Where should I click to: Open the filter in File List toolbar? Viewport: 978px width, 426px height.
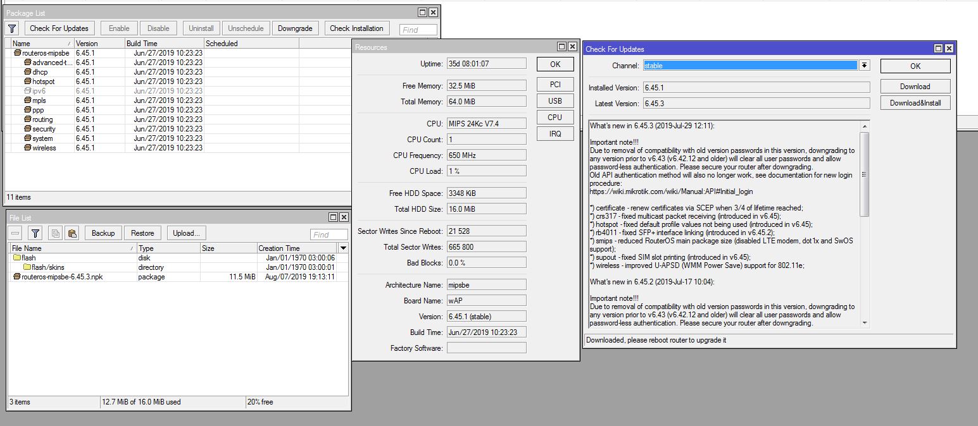click(x=35, y=233)
